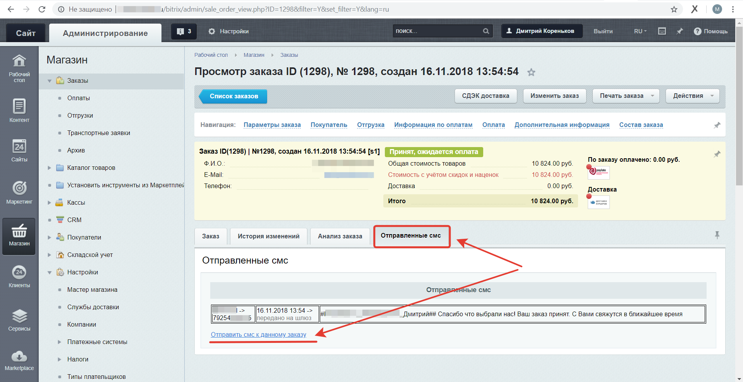Open the Печать заказа dropdown arrow

[x=652, y=96]
